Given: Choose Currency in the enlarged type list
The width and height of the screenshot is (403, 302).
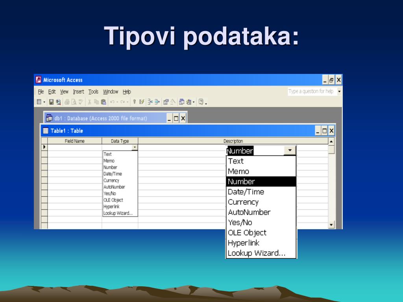Looking at the screenshot, I should [x=261, y=202].
